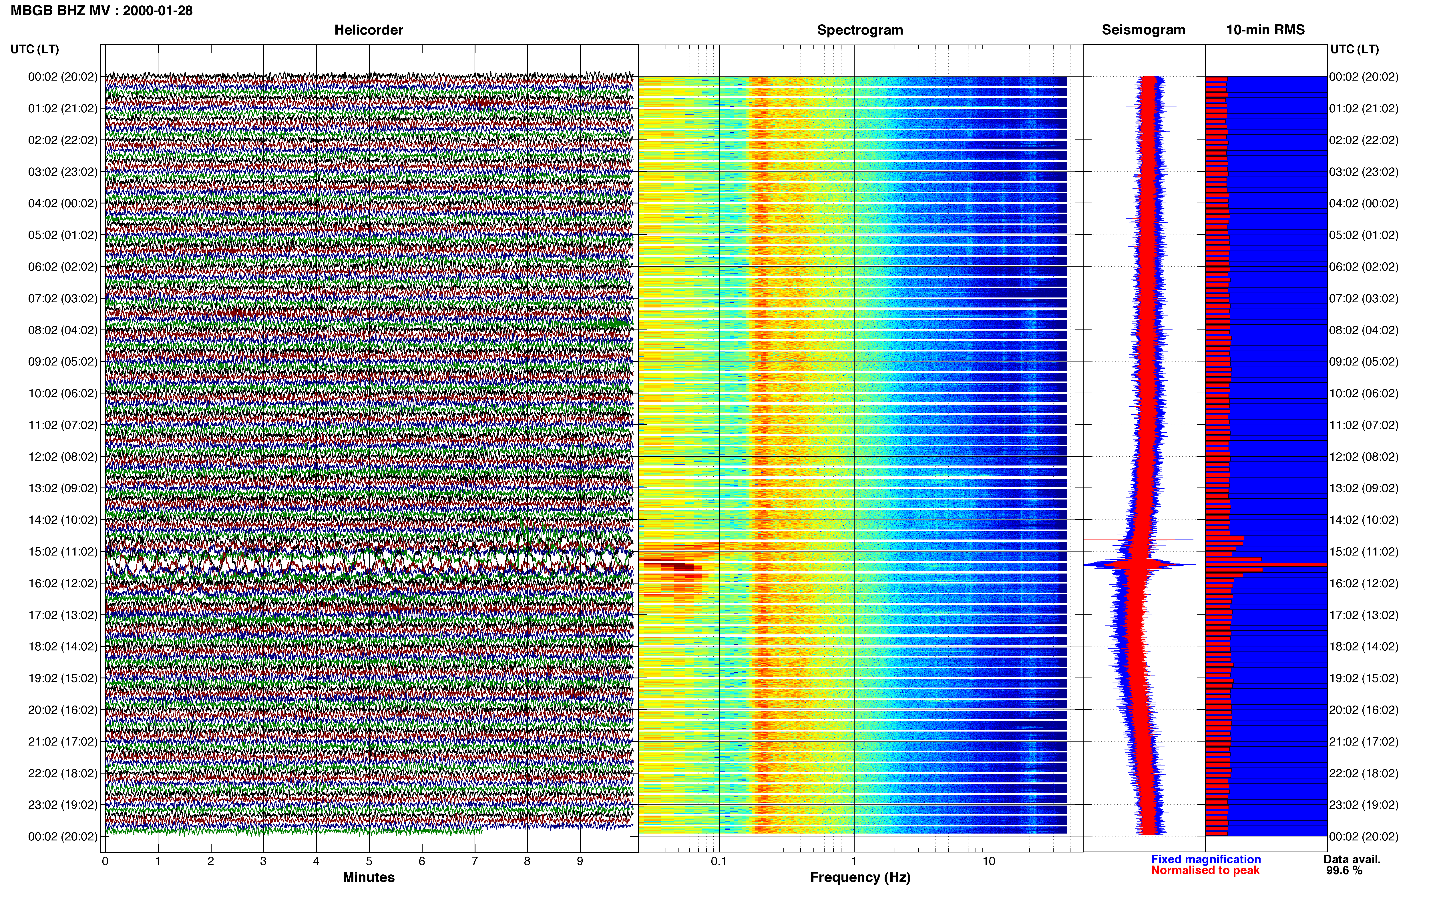Click left time label '14:02 (10:02)'
The image size is (1435, 897).
point(62,520)
